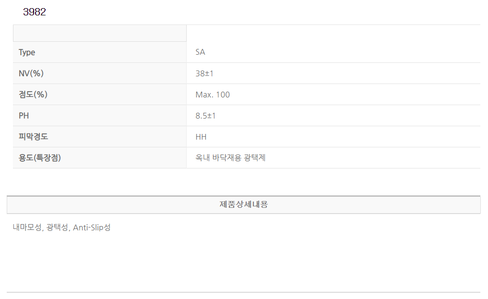Click the 광택성 word in description
Viewport: 488px width, 299px height.
tap(58, 227)
